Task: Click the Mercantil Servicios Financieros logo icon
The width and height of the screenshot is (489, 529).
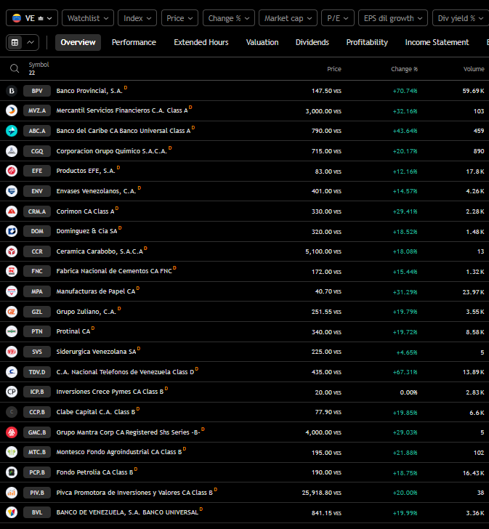Action: click(x=12, y=110)
